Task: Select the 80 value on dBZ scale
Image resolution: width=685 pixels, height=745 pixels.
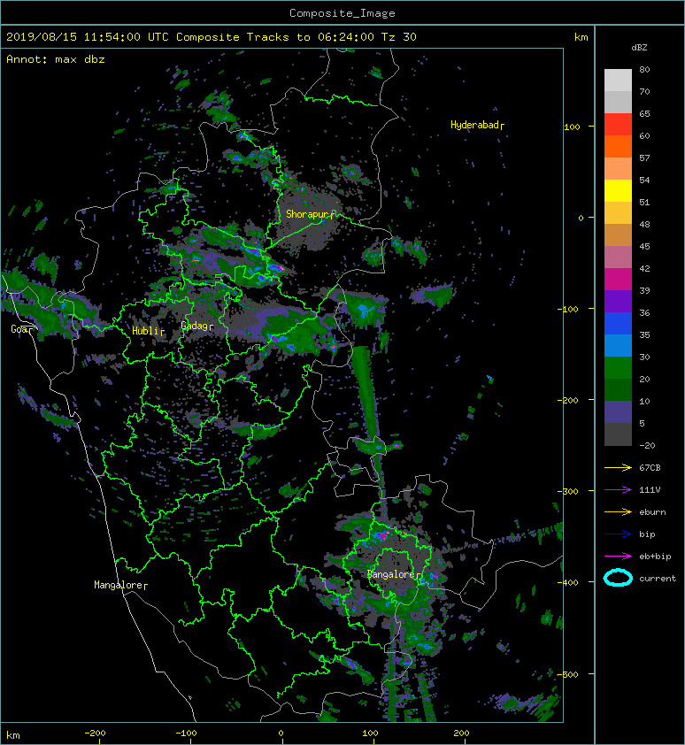Action: point(644,69)
